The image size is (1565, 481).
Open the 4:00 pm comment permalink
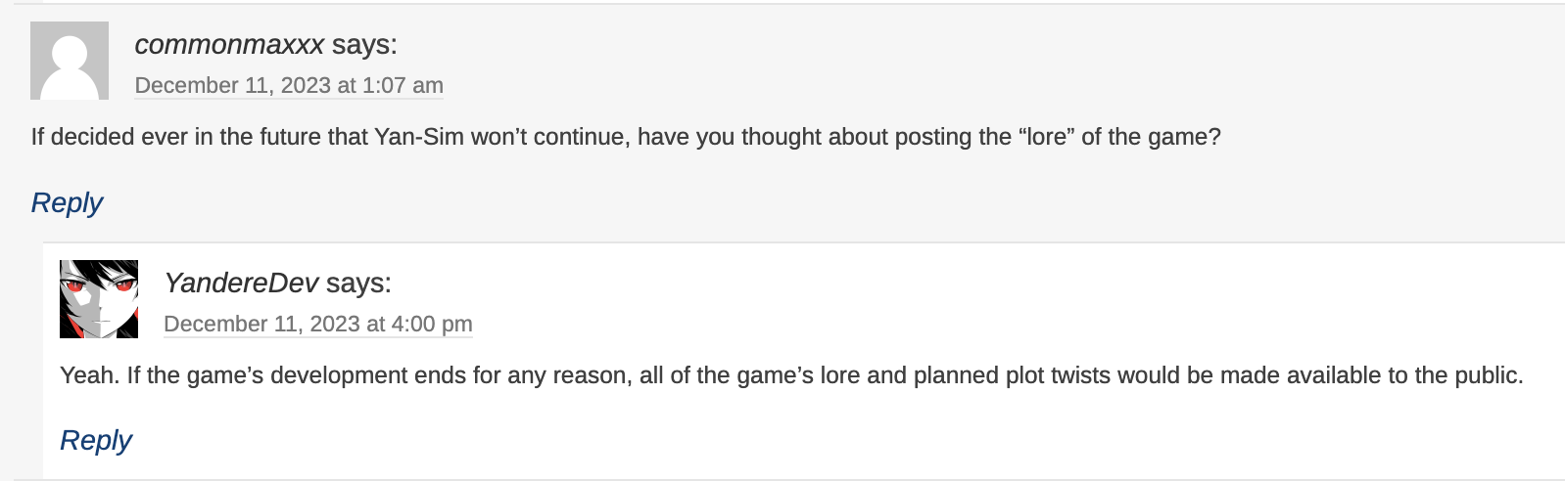(x=318, y=325)
